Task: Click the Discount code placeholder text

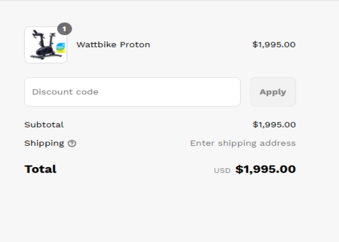Action: 65,92
